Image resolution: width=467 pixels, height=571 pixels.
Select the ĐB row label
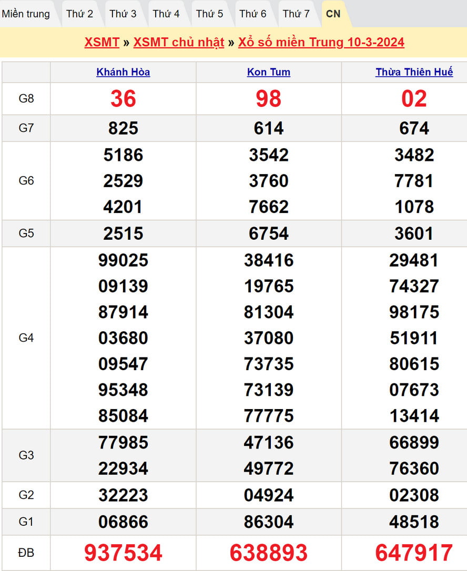(26, 553)
